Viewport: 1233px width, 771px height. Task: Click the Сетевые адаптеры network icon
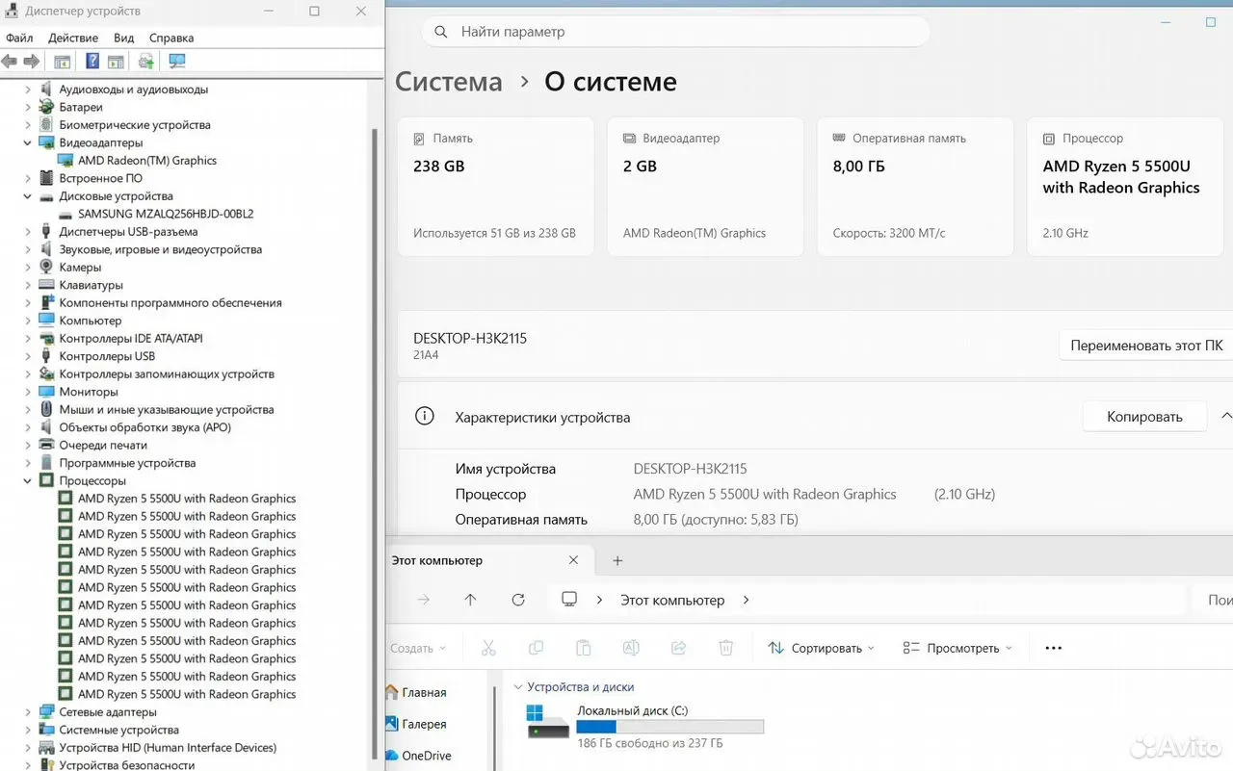click(46, 712)
